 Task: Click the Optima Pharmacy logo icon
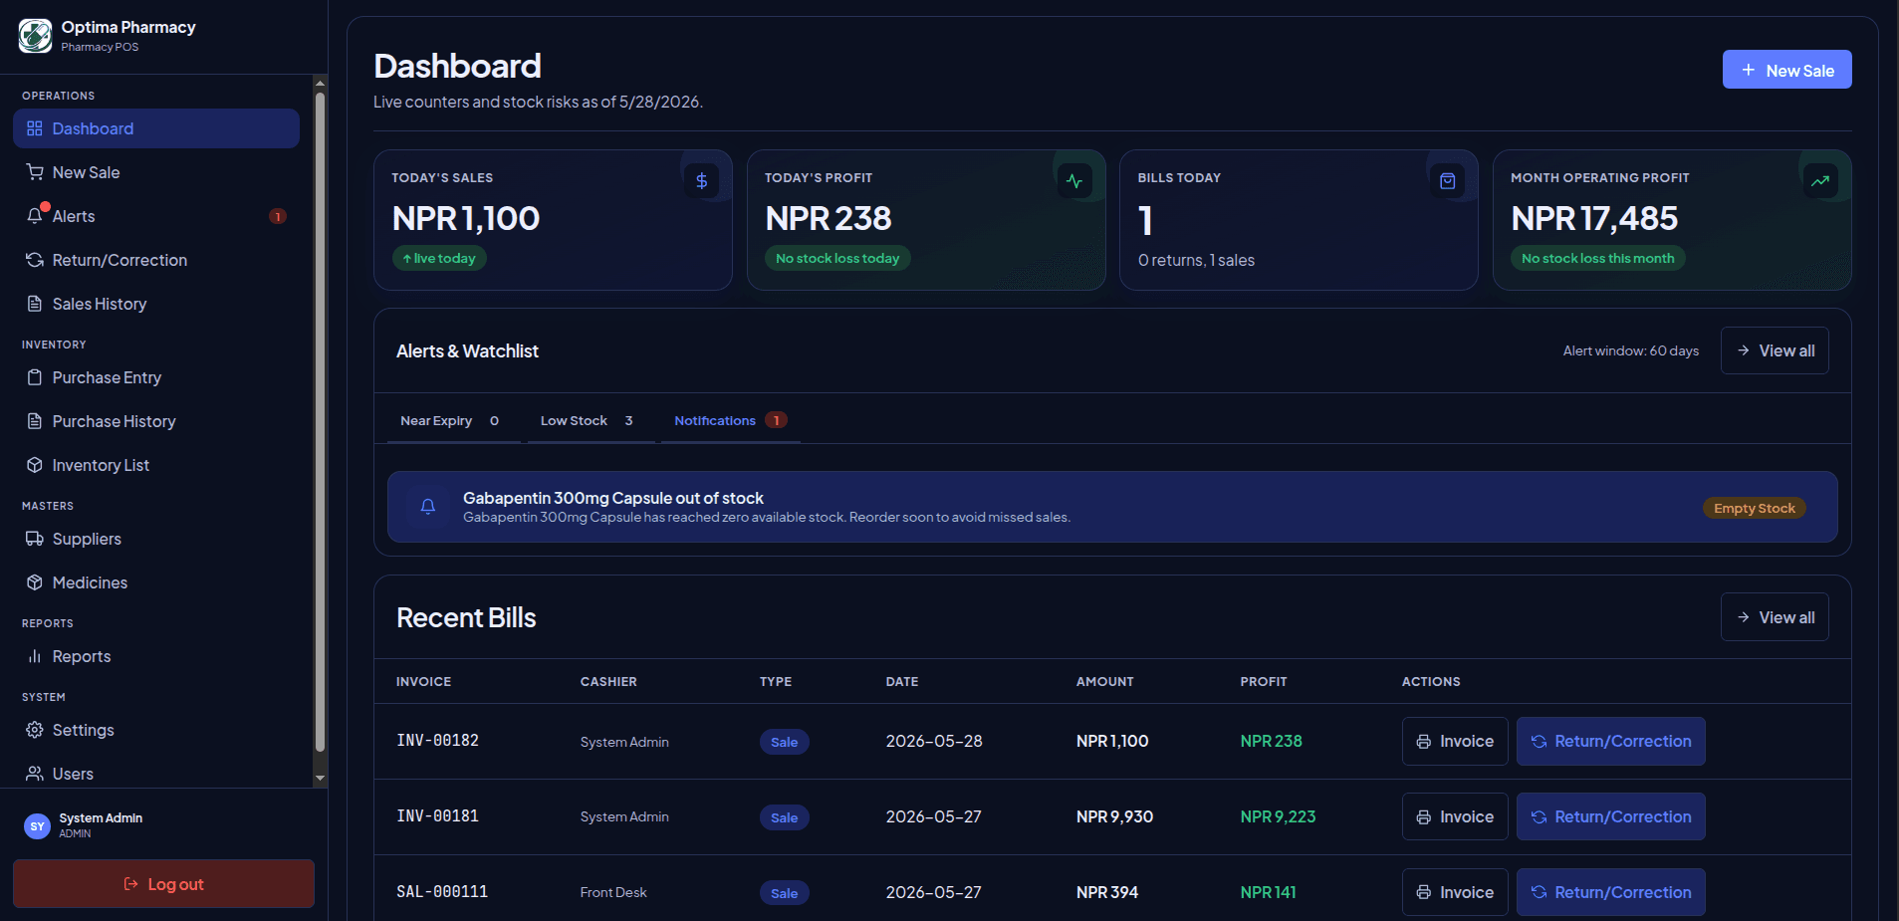point(35,36)
